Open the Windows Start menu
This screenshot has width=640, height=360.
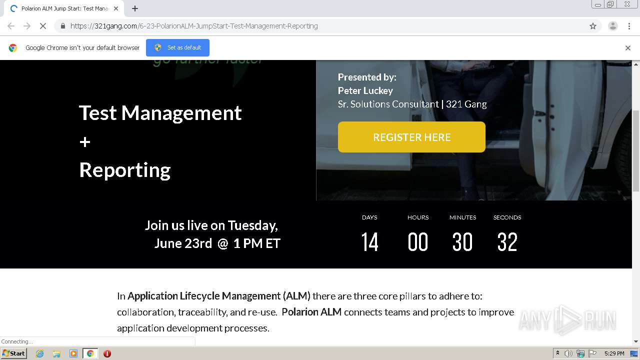(13, 353)
